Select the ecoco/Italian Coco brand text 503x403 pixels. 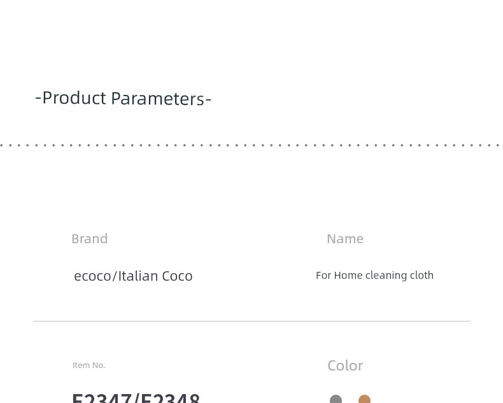(133, 276)
